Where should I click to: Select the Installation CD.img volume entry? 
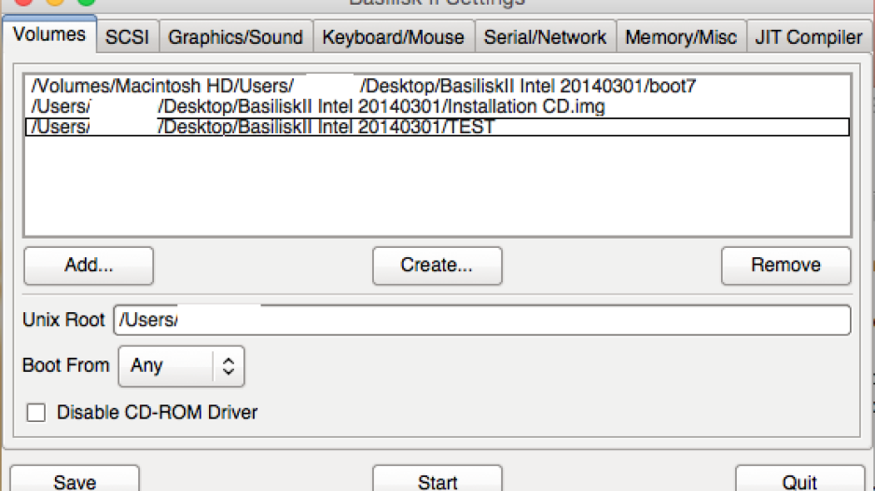(x=437, y=106)
